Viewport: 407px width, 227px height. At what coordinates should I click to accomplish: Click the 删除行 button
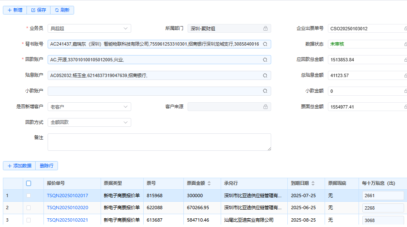tap(47, 166)
